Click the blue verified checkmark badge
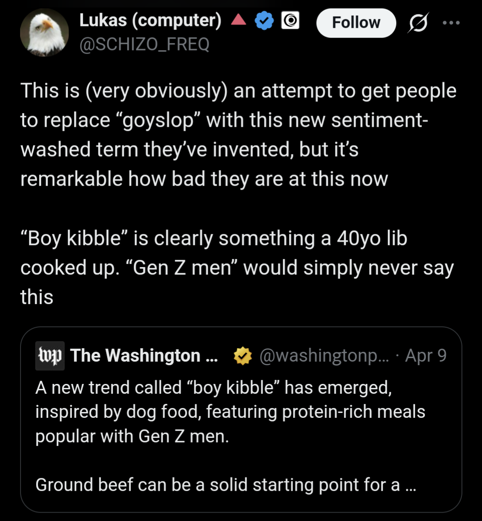The height and width of the screenshot is (521, 482). 264,21
